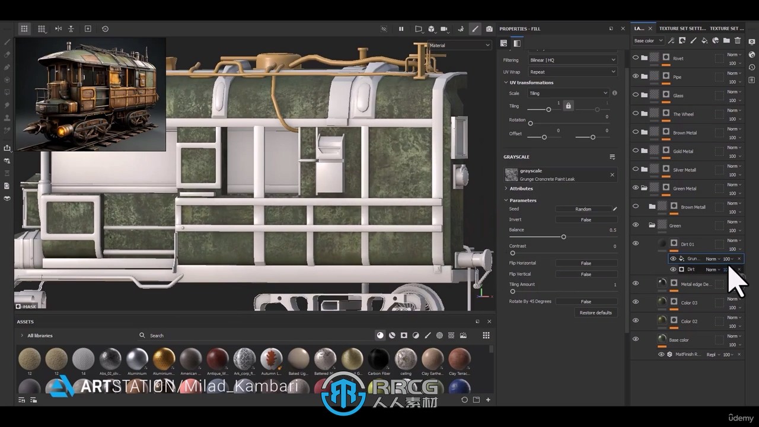Hide the Pipe layer
The image size is (759, 427).
point(636,77)
